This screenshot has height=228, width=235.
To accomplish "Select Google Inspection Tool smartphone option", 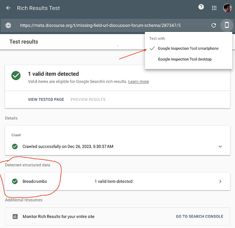I will 188,48.
